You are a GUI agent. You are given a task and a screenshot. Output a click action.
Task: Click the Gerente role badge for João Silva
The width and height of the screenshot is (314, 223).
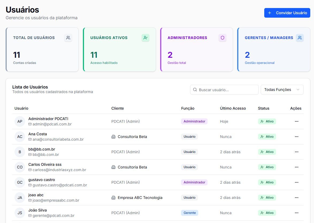coord(190,213)
